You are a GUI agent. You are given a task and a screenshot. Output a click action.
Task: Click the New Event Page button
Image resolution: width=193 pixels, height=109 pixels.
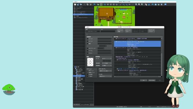(120, 31)
